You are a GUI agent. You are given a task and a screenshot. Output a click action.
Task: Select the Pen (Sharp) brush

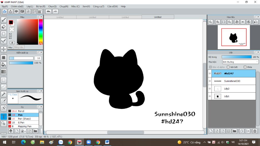(23, 119)
